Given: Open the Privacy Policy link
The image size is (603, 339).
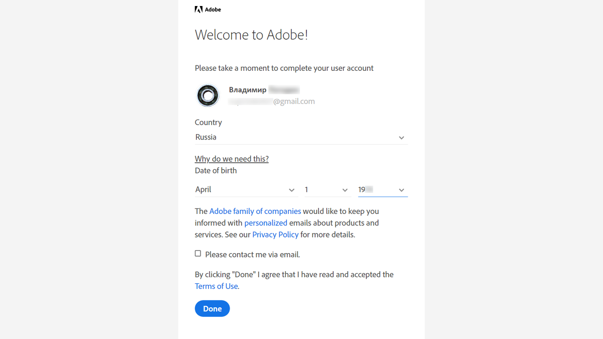Looking at the screenshot, I should 275,234.
